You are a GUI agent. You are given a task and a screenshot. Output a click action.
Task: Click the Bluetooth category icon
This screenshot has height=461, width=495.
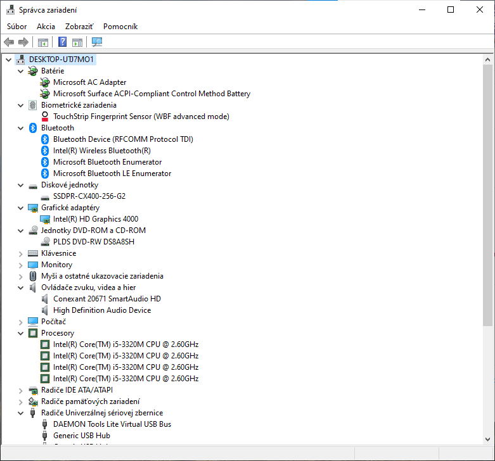pos(33,128)
